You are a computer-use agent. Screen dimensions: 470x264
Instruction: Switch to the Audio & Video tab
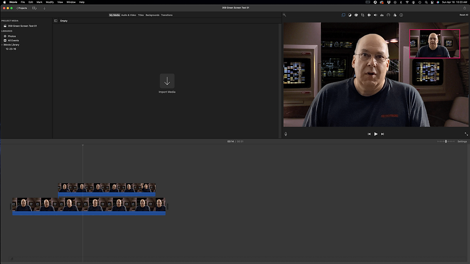pos(129,15)
